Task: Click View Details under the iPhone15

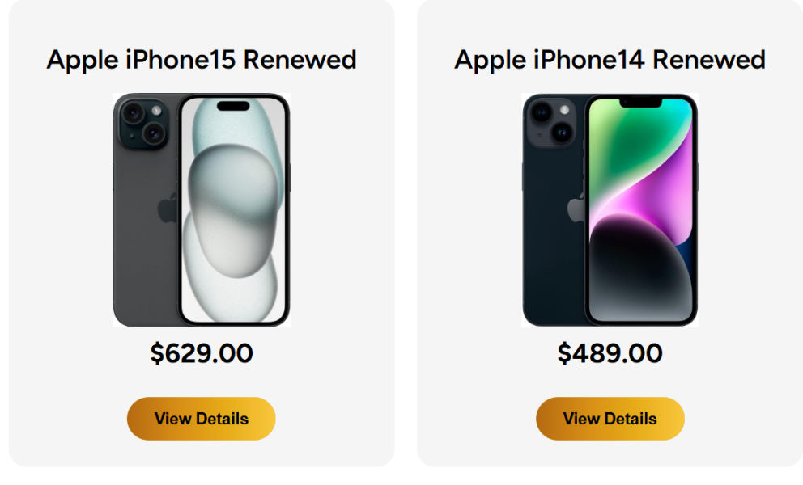Action: click(x=202, y=419)
